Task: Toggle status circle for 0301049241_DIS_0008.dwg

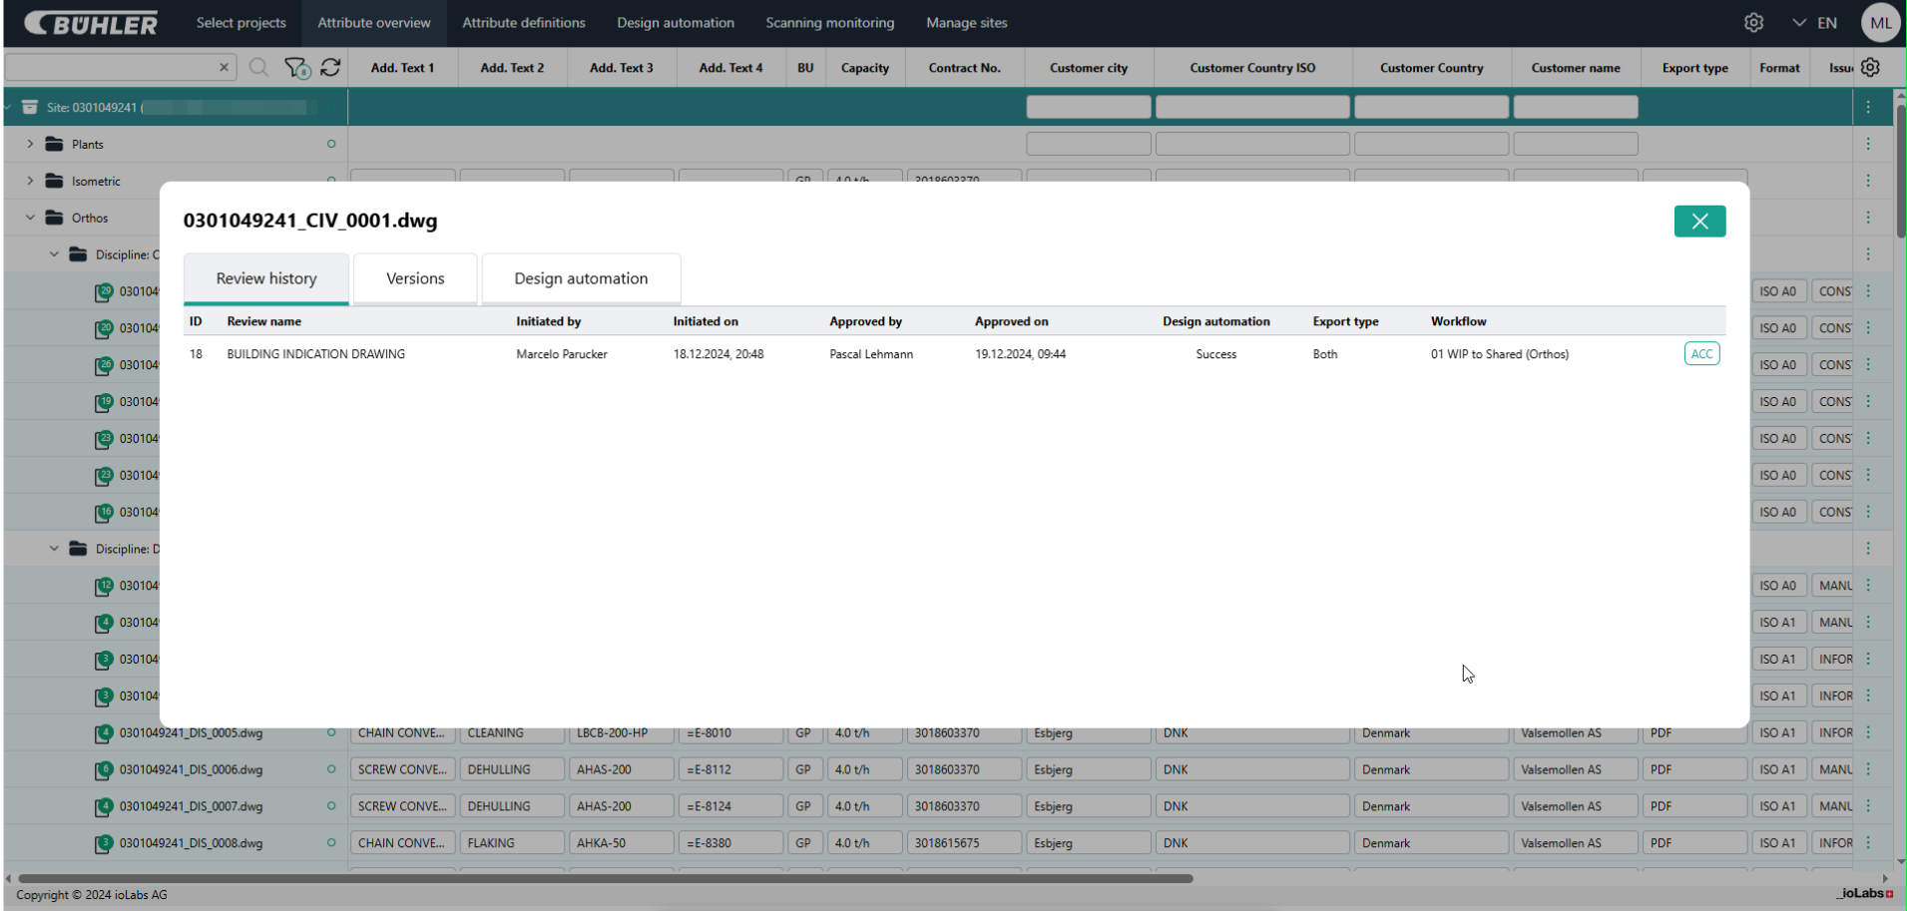Action: pos(331,843)
